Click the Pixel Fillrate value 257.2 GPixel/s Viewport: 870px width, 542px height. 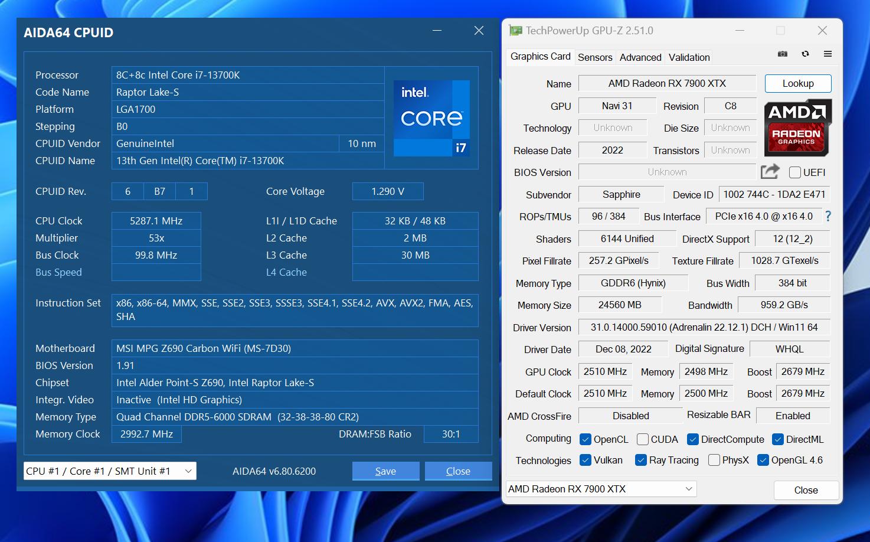[619, 260]
